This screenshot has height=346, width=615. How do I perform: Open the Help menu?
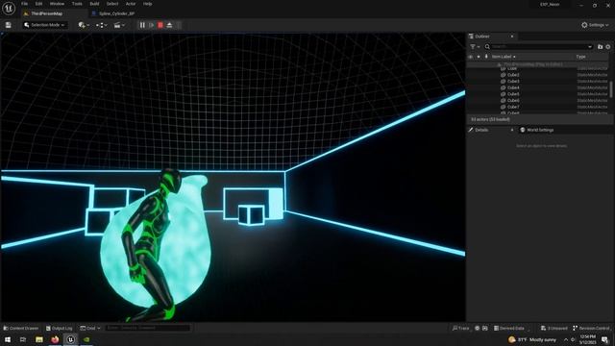147,4
